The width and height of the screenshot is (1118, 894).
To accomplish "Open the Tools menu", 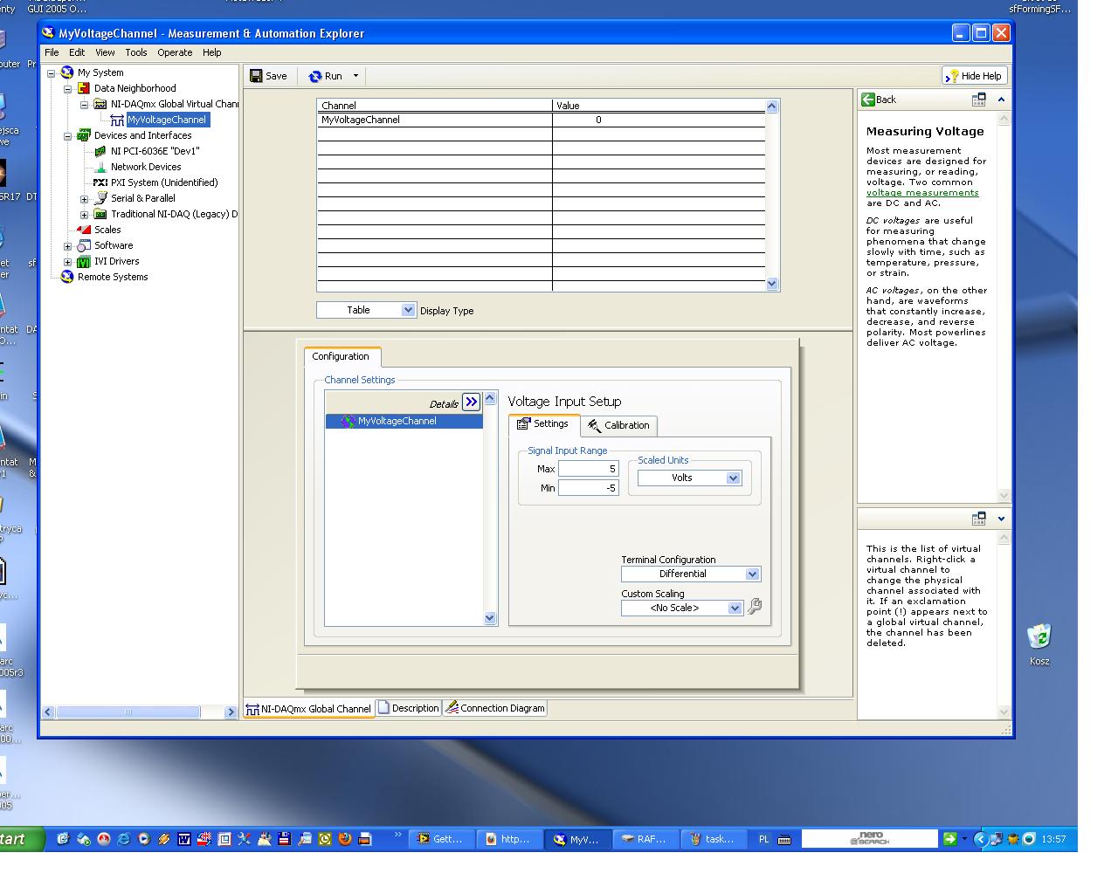I will (x=136, y=52).
